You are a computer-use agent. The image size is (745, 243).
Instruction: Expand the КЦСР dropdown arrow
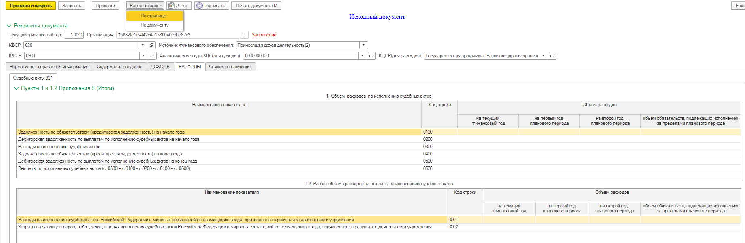(x=543, y=56)
